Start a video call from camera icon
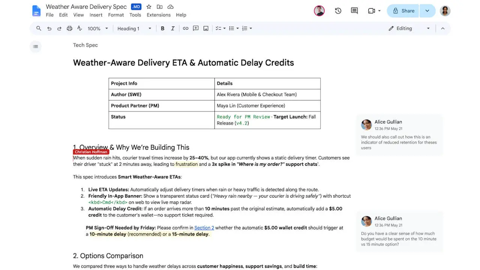Image resolution: width=480 pixels, height=270 pixels. (x=372, y=11)
